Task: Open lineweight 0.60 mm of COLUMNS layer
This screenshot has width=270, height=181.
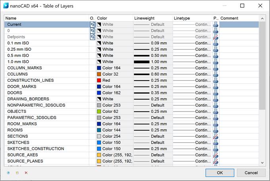Action: tap(153, 74)
